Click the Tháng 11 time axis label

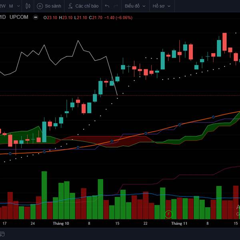click(x=179, y=224)
